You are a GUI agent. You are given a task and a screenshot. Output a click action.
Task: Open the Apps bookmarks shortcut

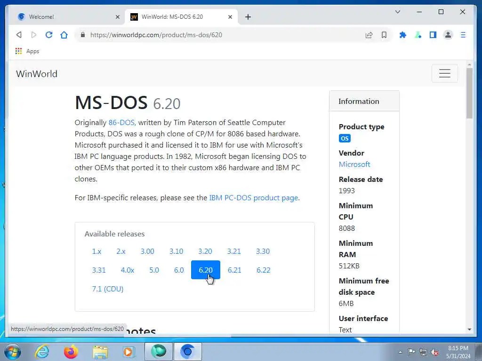[27, 51]
